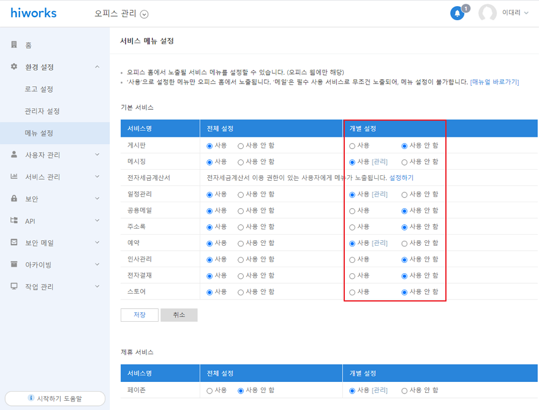The image size is (539, 410).
Task: Open the 매뉴얼 바로가기 link
Action: point(494,82)
